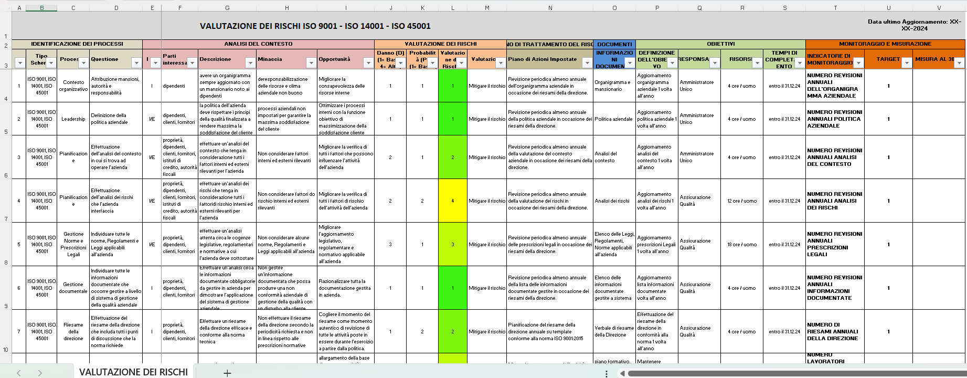Open the Questione column filter dropdown

coord(136,63)
